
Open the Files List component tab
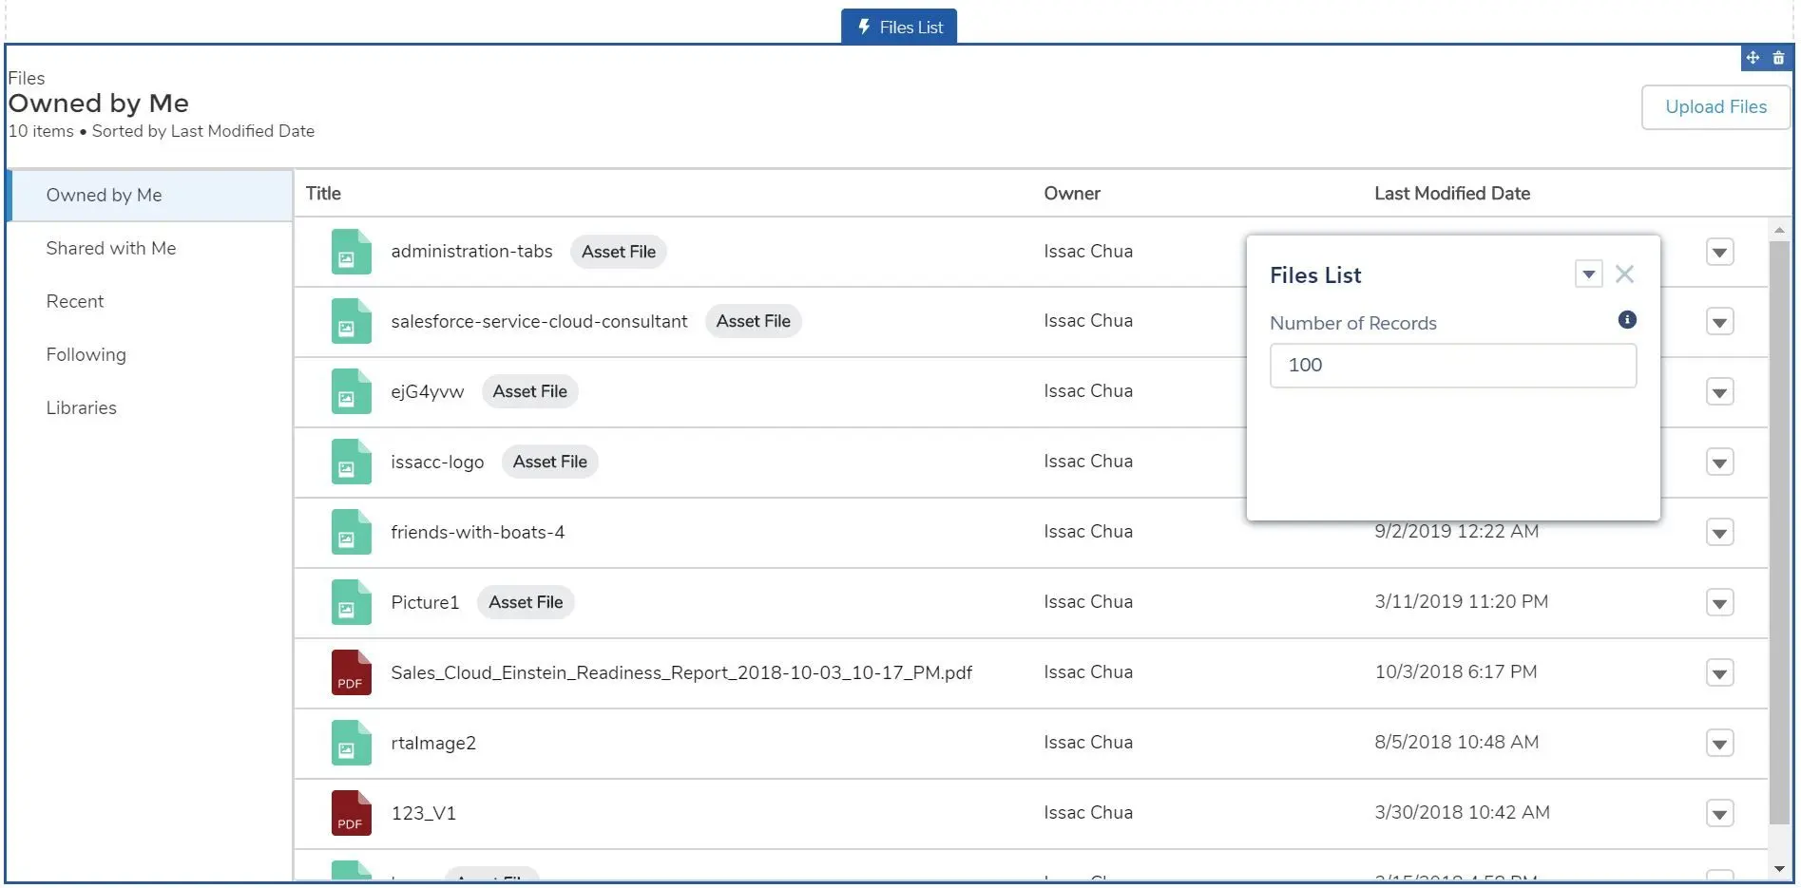tap(899, 27)
